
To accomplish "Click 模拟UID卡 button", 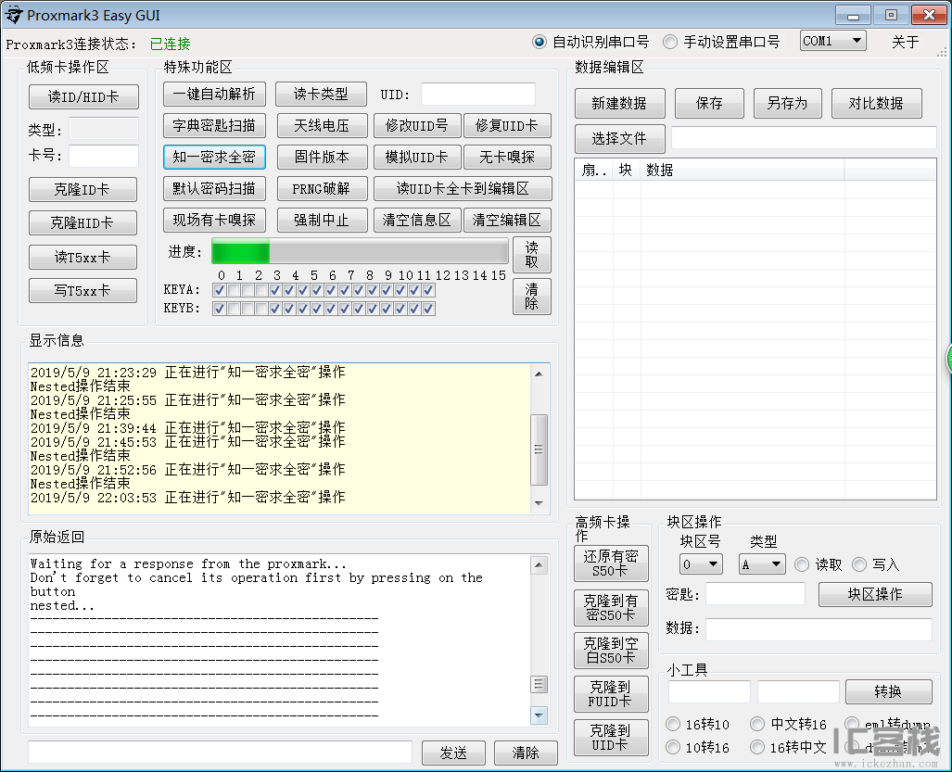I will 417,158.
